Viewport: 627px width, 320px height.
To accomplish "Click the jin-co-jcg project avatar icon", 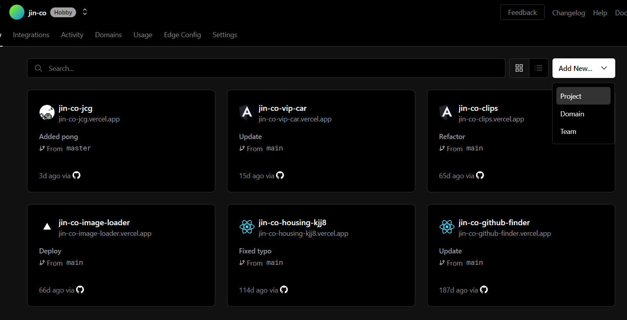I will 47,112.
